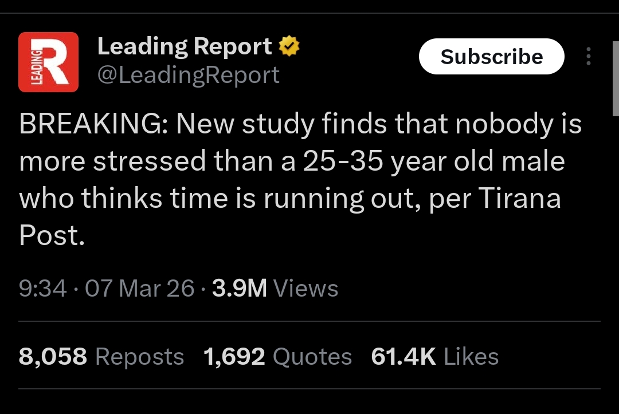Click the Quotes label

[x=312, y=357]
